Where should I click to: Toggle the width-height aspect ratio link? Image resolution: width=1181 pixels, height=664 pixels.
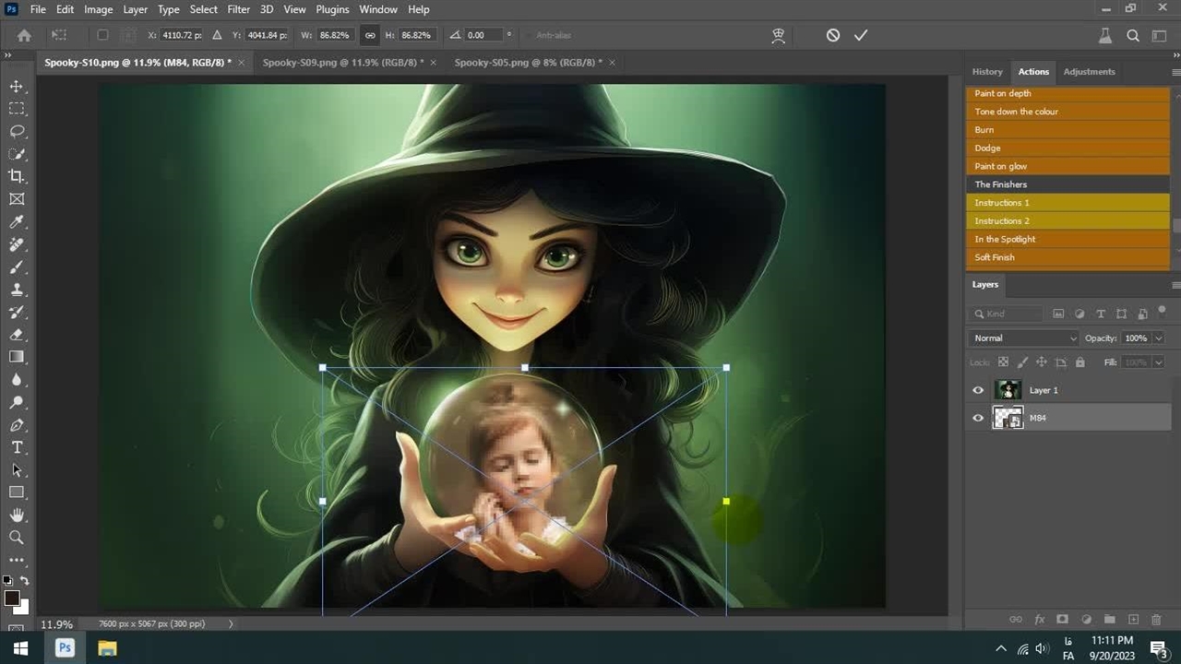pos(370,35)
